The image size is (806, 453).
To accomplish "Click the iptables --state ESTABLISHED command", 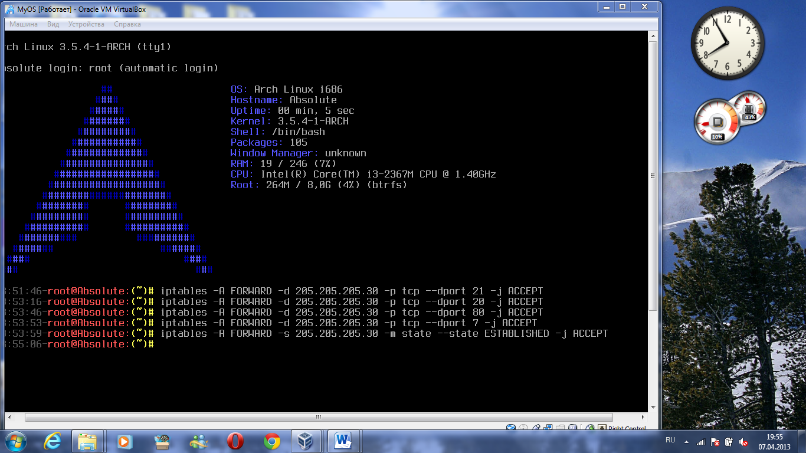I will point(384,333).
